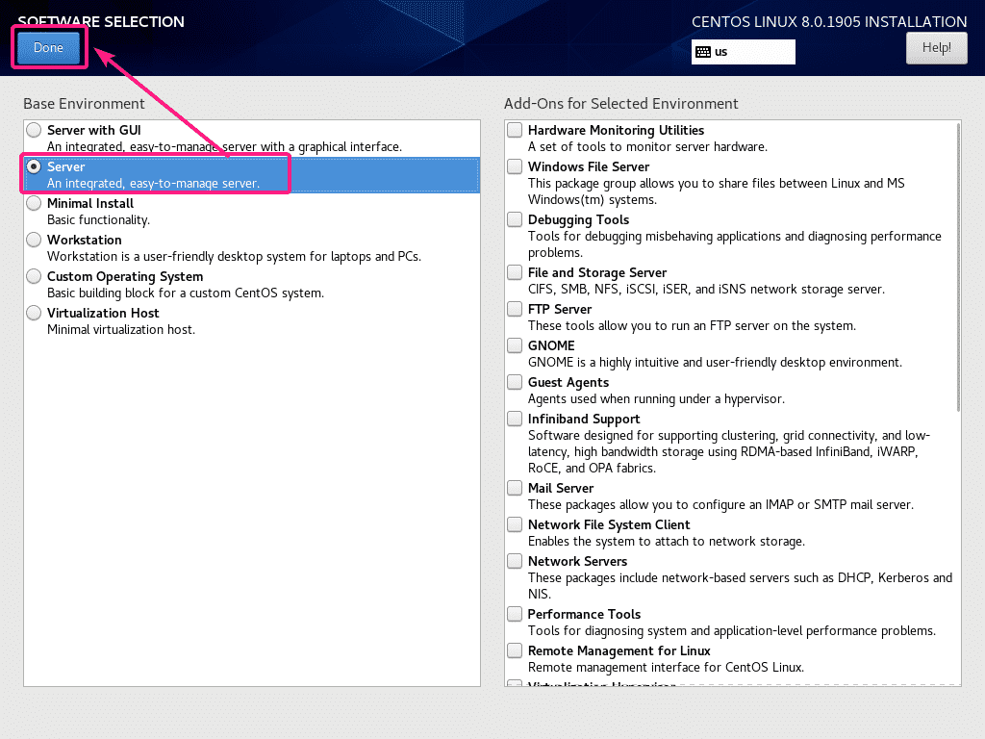The image size is (985, 739).
Task: Check the Windows File Server add-on
Action: pyautogui.click(x=516, y=166)
